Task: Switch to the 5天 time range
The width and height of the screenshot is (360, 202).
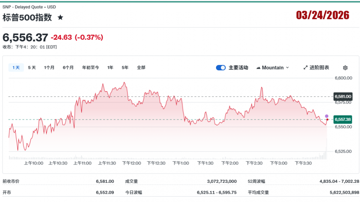Action: point(32,67)
